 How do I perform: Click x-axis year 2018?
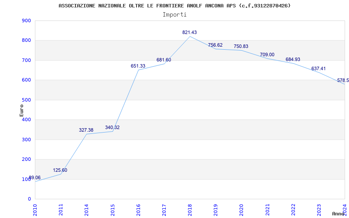[x=190, y=210]
